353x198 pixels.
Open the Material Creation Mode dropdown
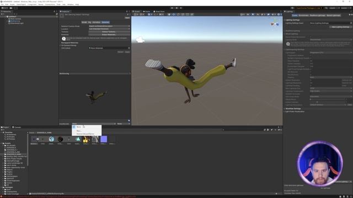(x=109, y=26)
